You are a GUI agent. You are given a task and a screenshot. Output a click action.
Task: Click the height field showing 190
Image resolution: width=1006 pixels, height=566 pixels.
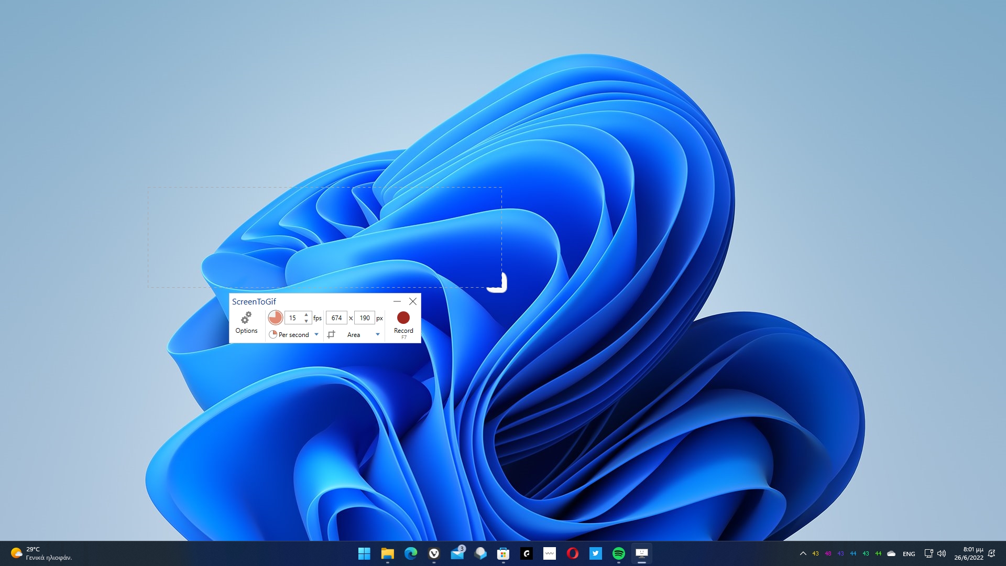tap(365, 318)
